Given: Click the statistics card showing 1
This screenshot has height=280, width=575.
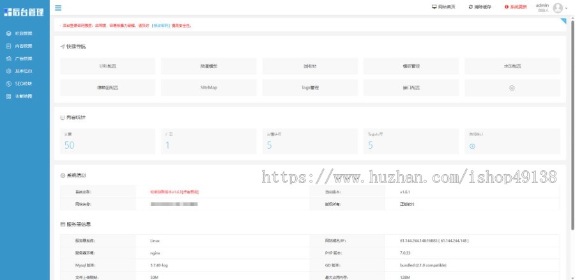Looking at the screenshot, I should click(x=209, y=142).
